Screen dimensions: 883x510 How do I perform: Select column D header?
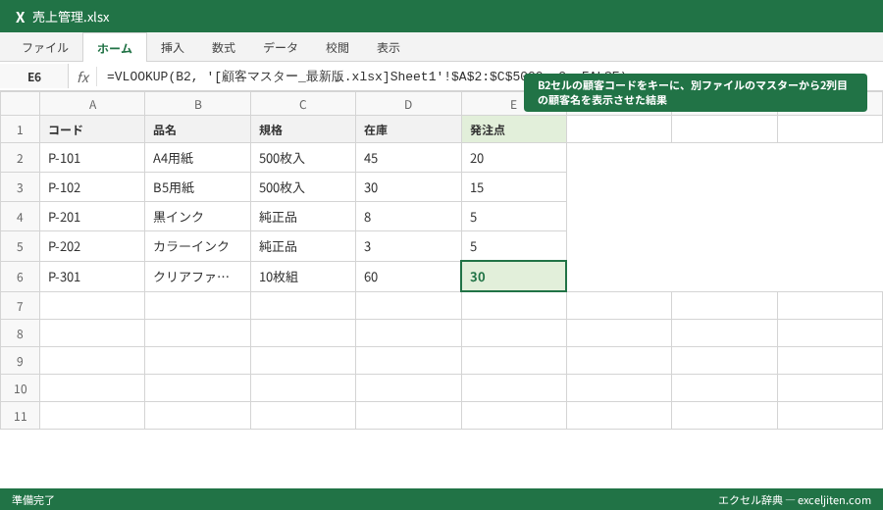tap(408, 104)
